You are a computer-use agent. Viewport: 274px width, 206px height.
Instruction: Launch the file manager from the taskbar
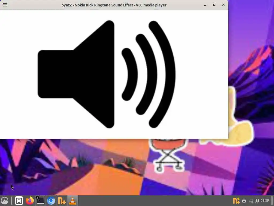[x=19, y=201]
